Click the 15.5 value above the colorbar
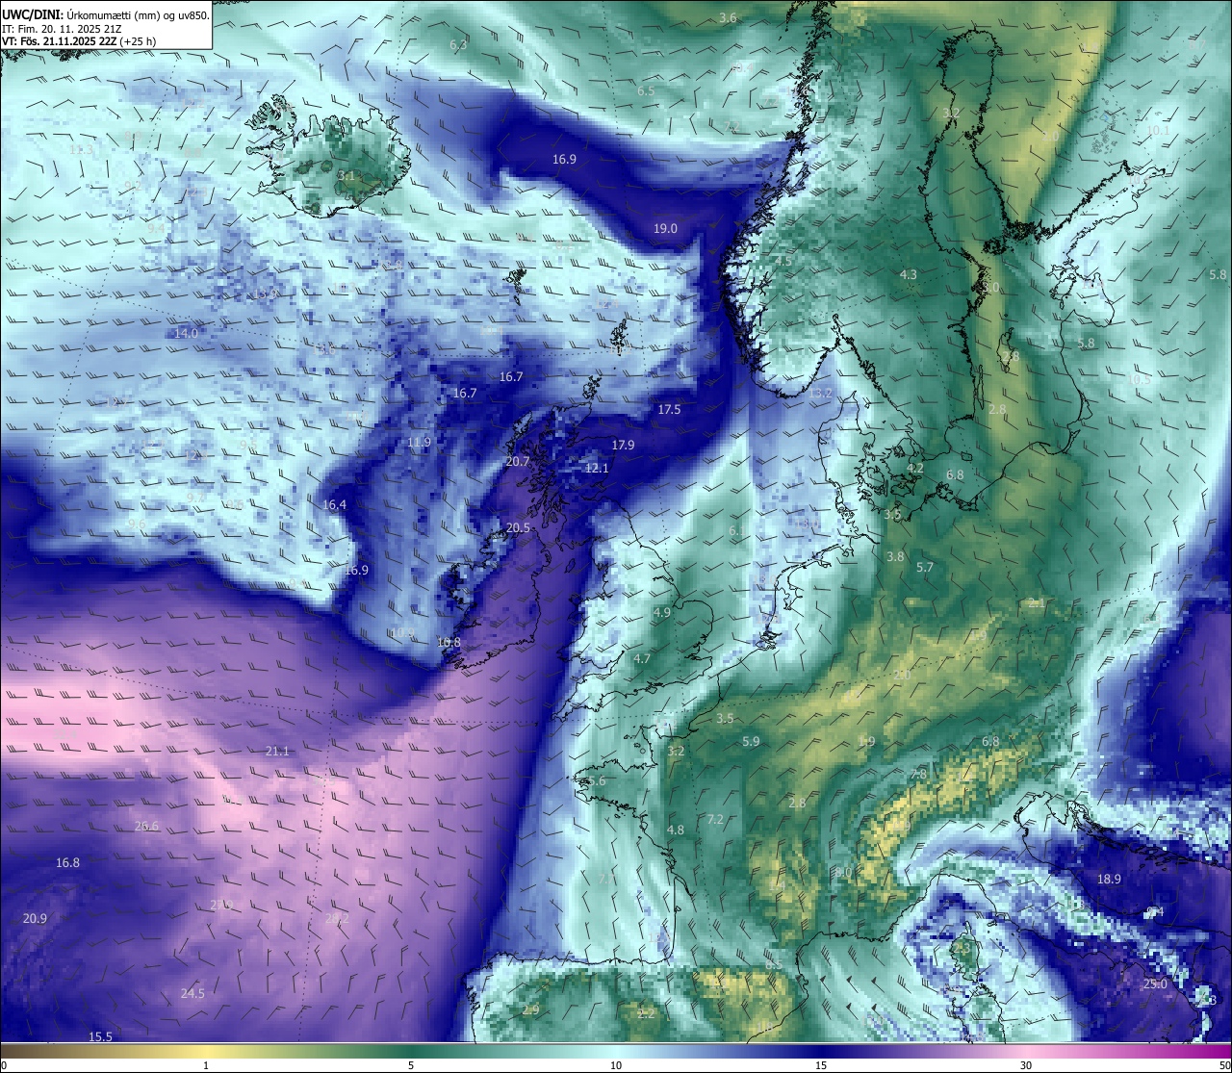Viewport: 1232px width, 1073px height. (100, 1037)
